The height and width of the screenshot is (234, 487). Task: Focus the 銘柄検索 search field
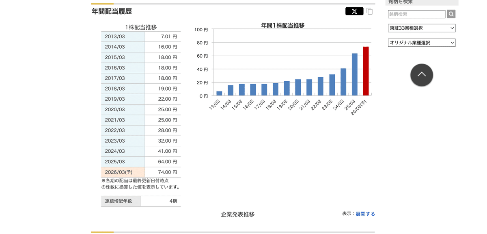coord(416,14)
